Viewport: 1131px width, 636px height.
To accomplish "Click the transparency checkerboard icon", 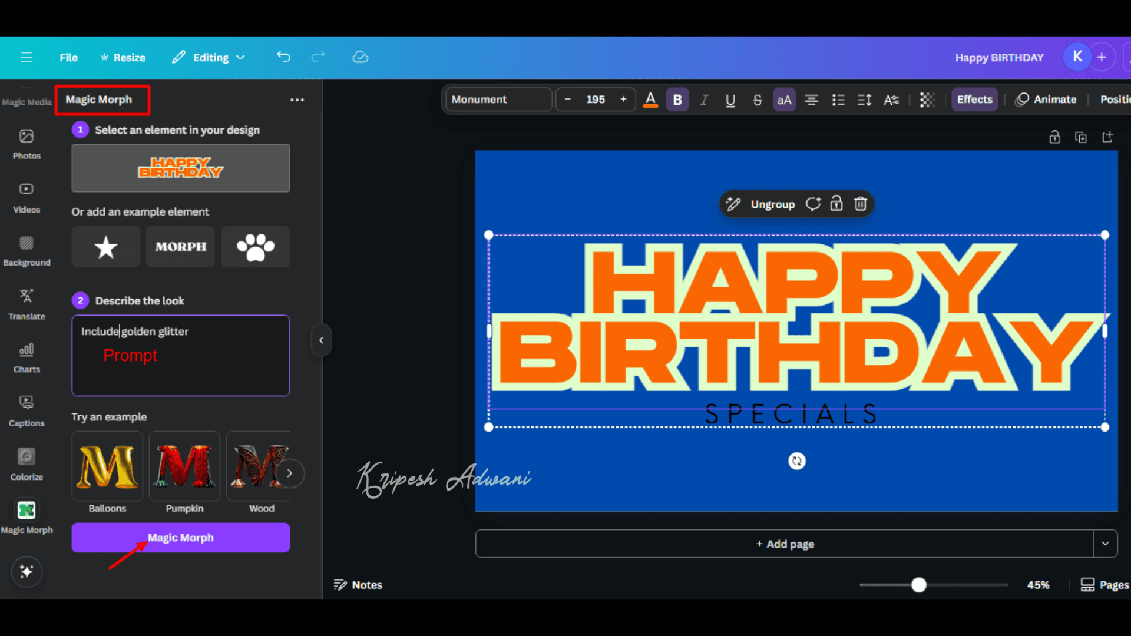I will [x=927, y=100].
